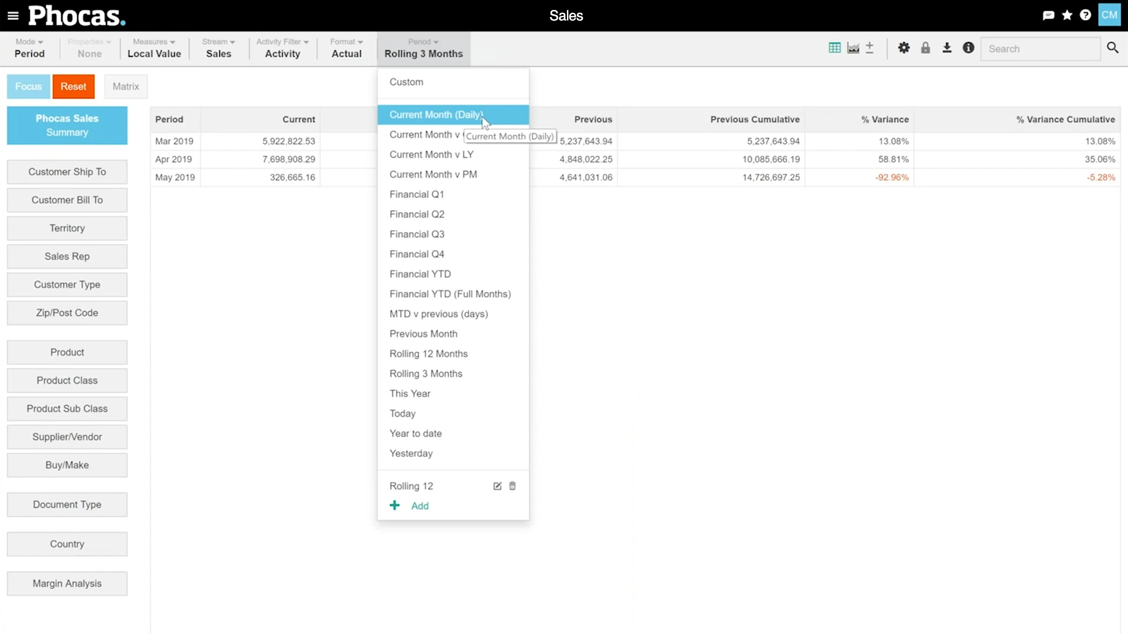Open the Mode dropdown

(x=29, y=48)
